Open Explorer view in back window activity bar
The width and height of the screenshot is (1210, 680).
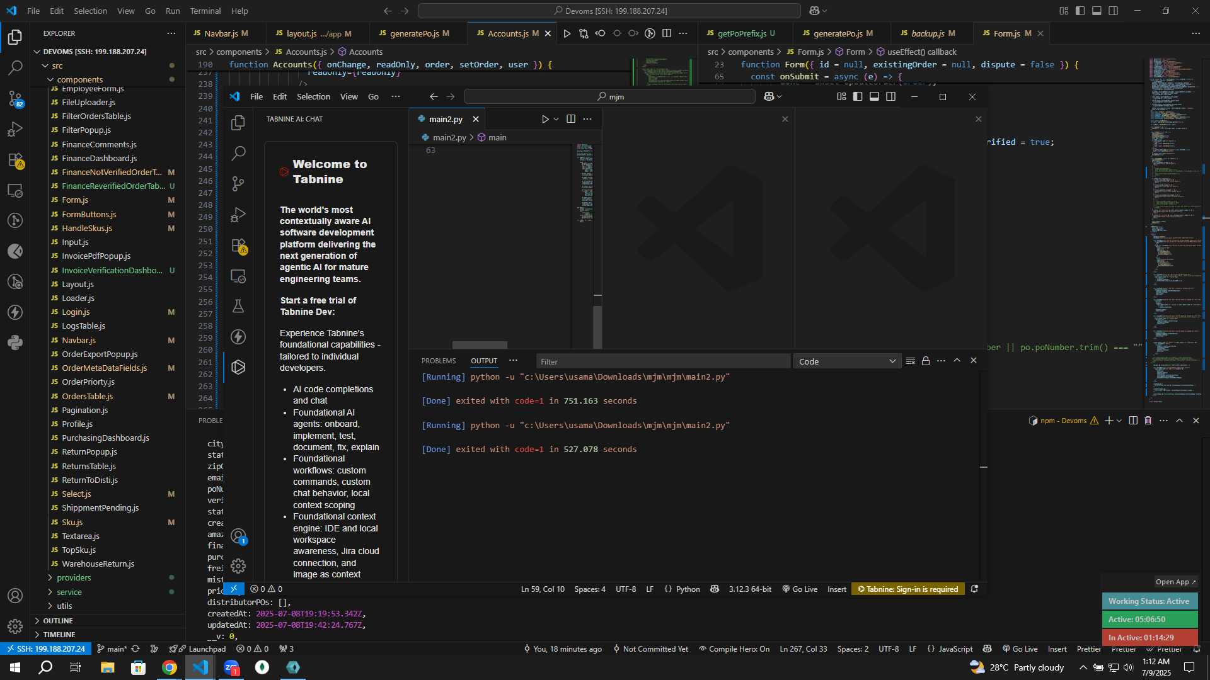point(15,37)
